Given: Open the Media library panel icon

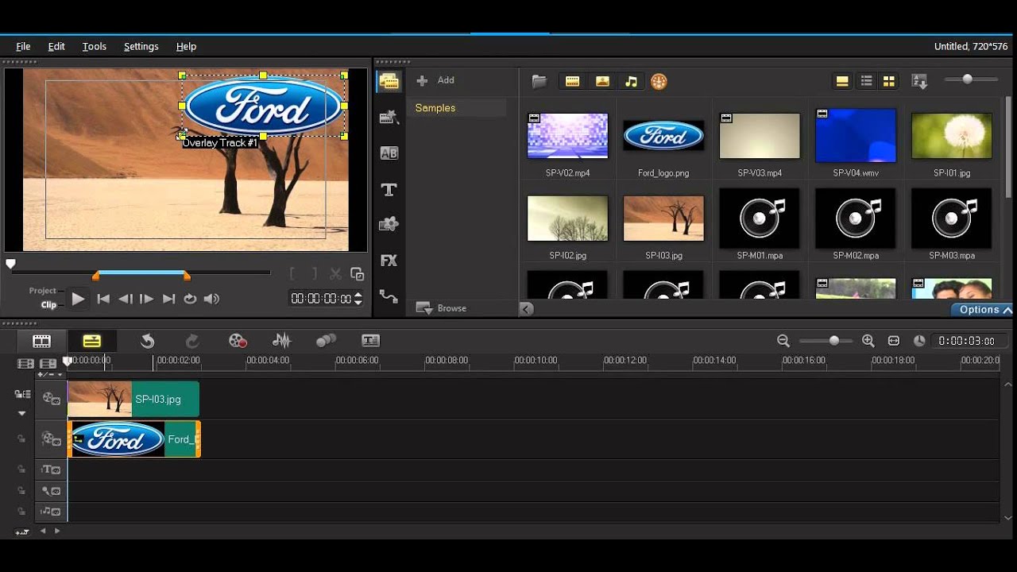Looking at the screenshot, I should (x=389, y=81).
